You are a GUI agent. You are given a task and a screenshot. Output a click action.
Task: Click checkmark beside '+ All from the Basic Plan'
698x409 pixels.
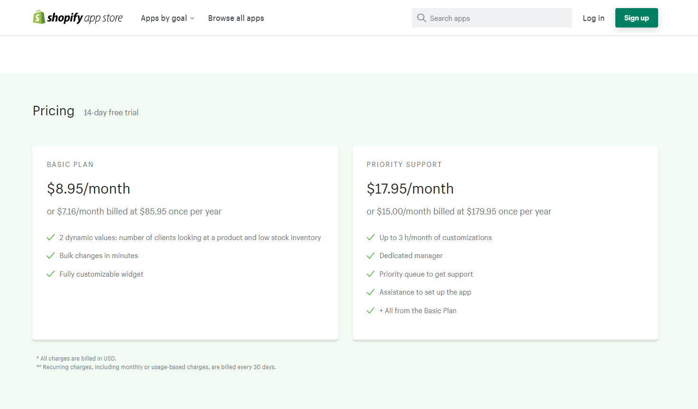[371, 310]
